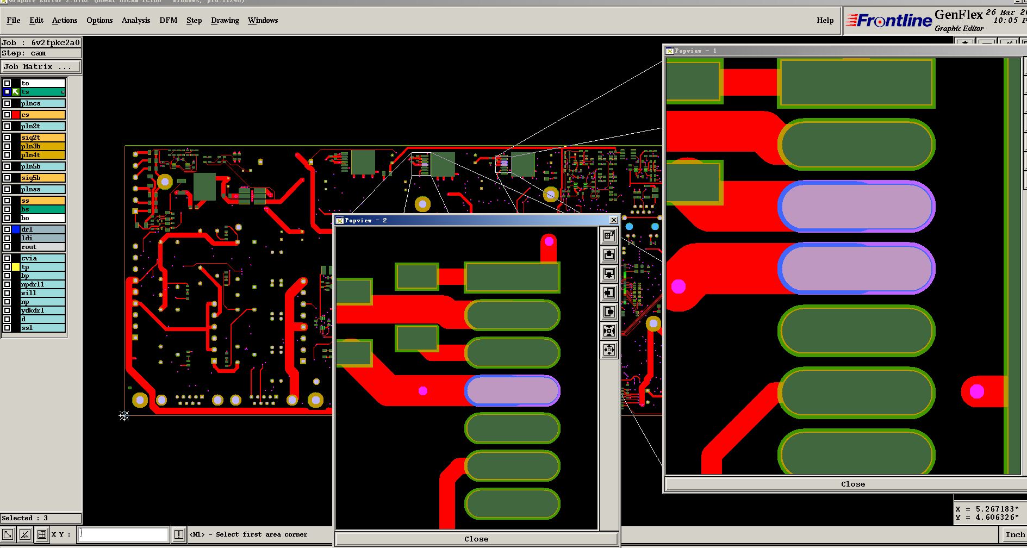Click the origin crosshair marker below the board
Viewport: 1027px width, 548px height.
pos(124,416)
